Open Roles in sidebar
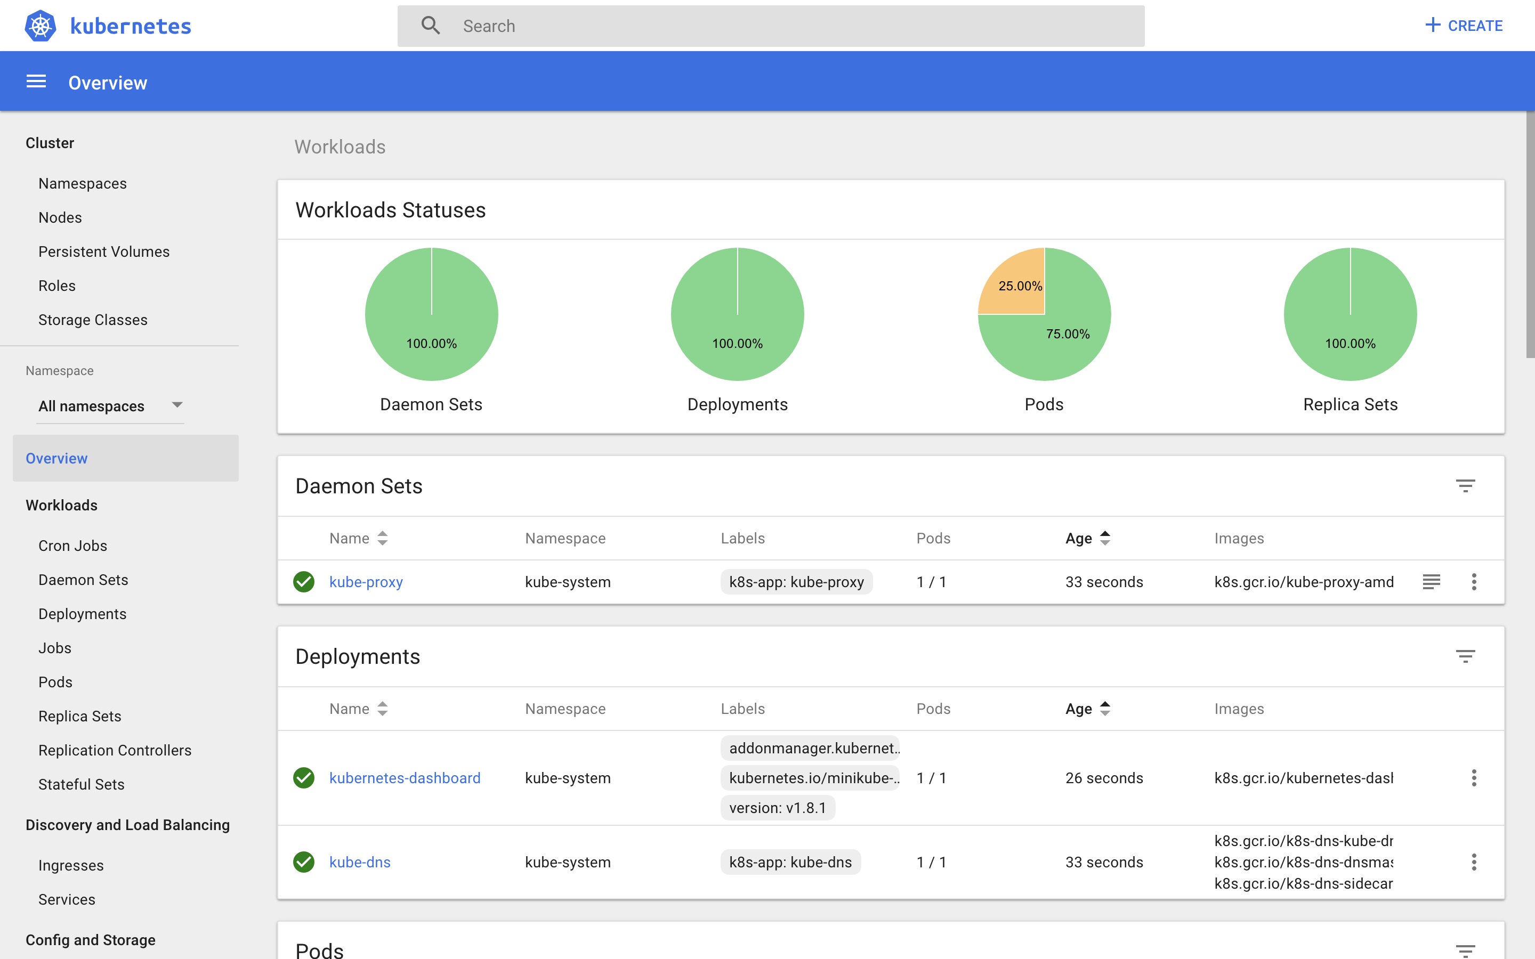 (57, 286)
